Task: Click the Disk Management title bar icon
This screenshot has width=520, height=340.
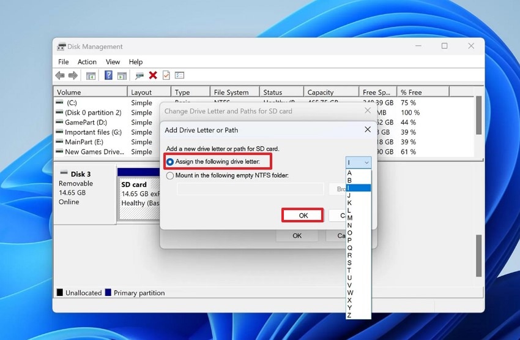Action: pyautogui.click(x=61, y=47)
